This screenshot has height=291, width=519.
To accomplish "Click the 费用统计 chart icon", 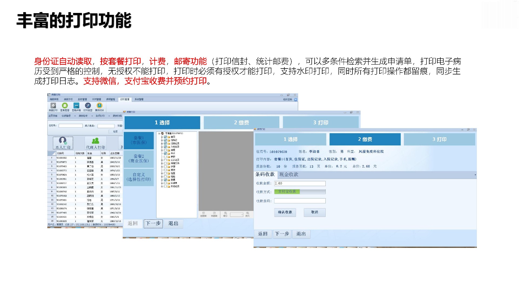I will pos(99,106).
